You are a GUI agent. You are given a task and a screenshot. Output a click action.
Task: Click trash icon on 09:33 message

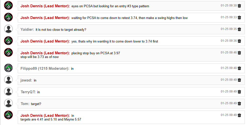(239, 17)
